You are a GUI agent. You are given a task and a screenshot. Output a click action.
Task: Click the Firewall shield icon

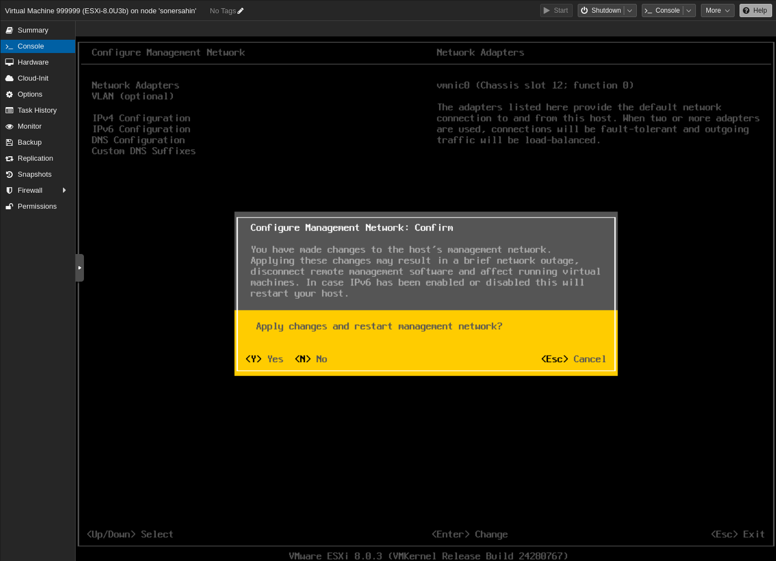(9, 190)
